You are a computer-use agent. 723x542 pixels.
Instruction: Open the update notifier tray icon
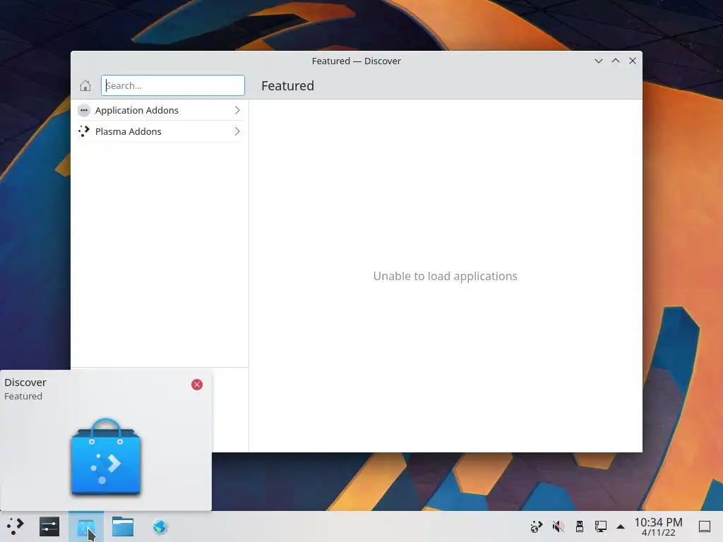coord(537,526)
